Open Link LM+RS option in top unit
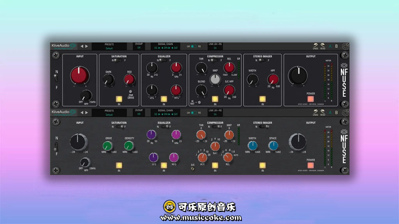Image resolution: width=399 pixels, height=224 pixels. [x=215, y=46]
